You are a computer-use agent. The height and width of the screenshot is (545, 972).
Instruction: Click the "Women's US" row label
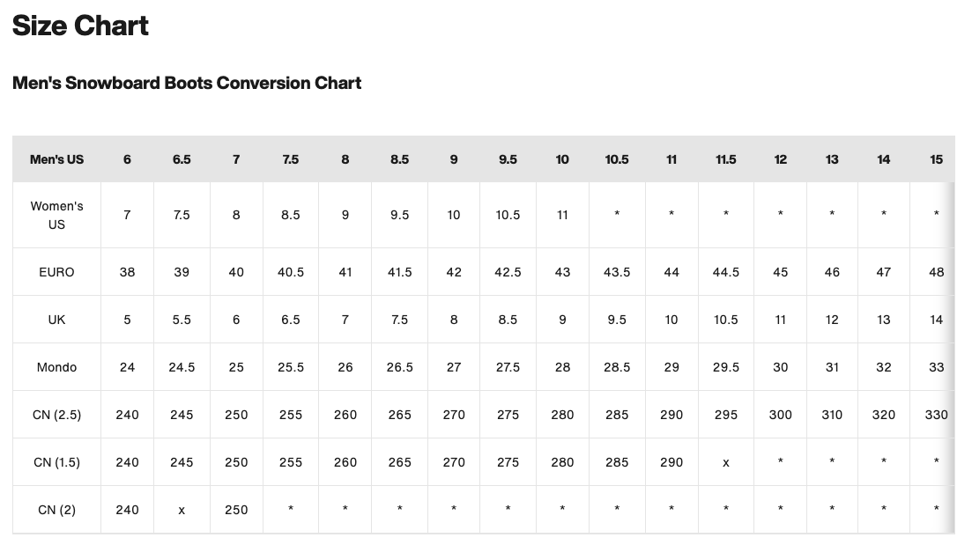pos(56,215)
